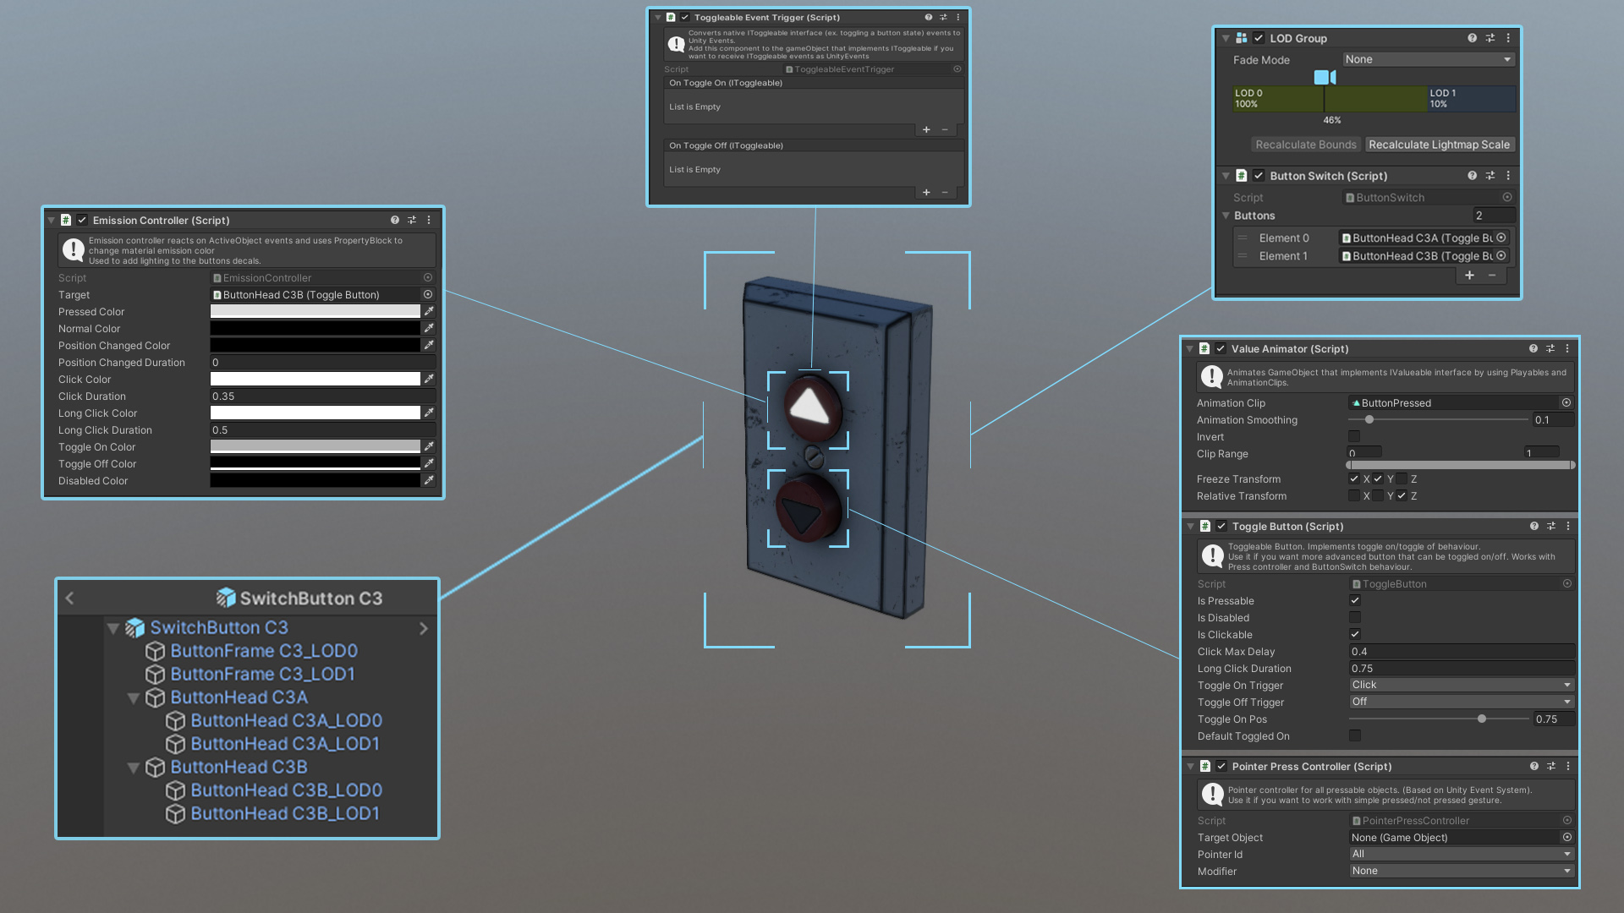This screenshot has width=1624, height=913.
Task: Open three-dot menu on Value Animator component
Action: (1567, 348)
